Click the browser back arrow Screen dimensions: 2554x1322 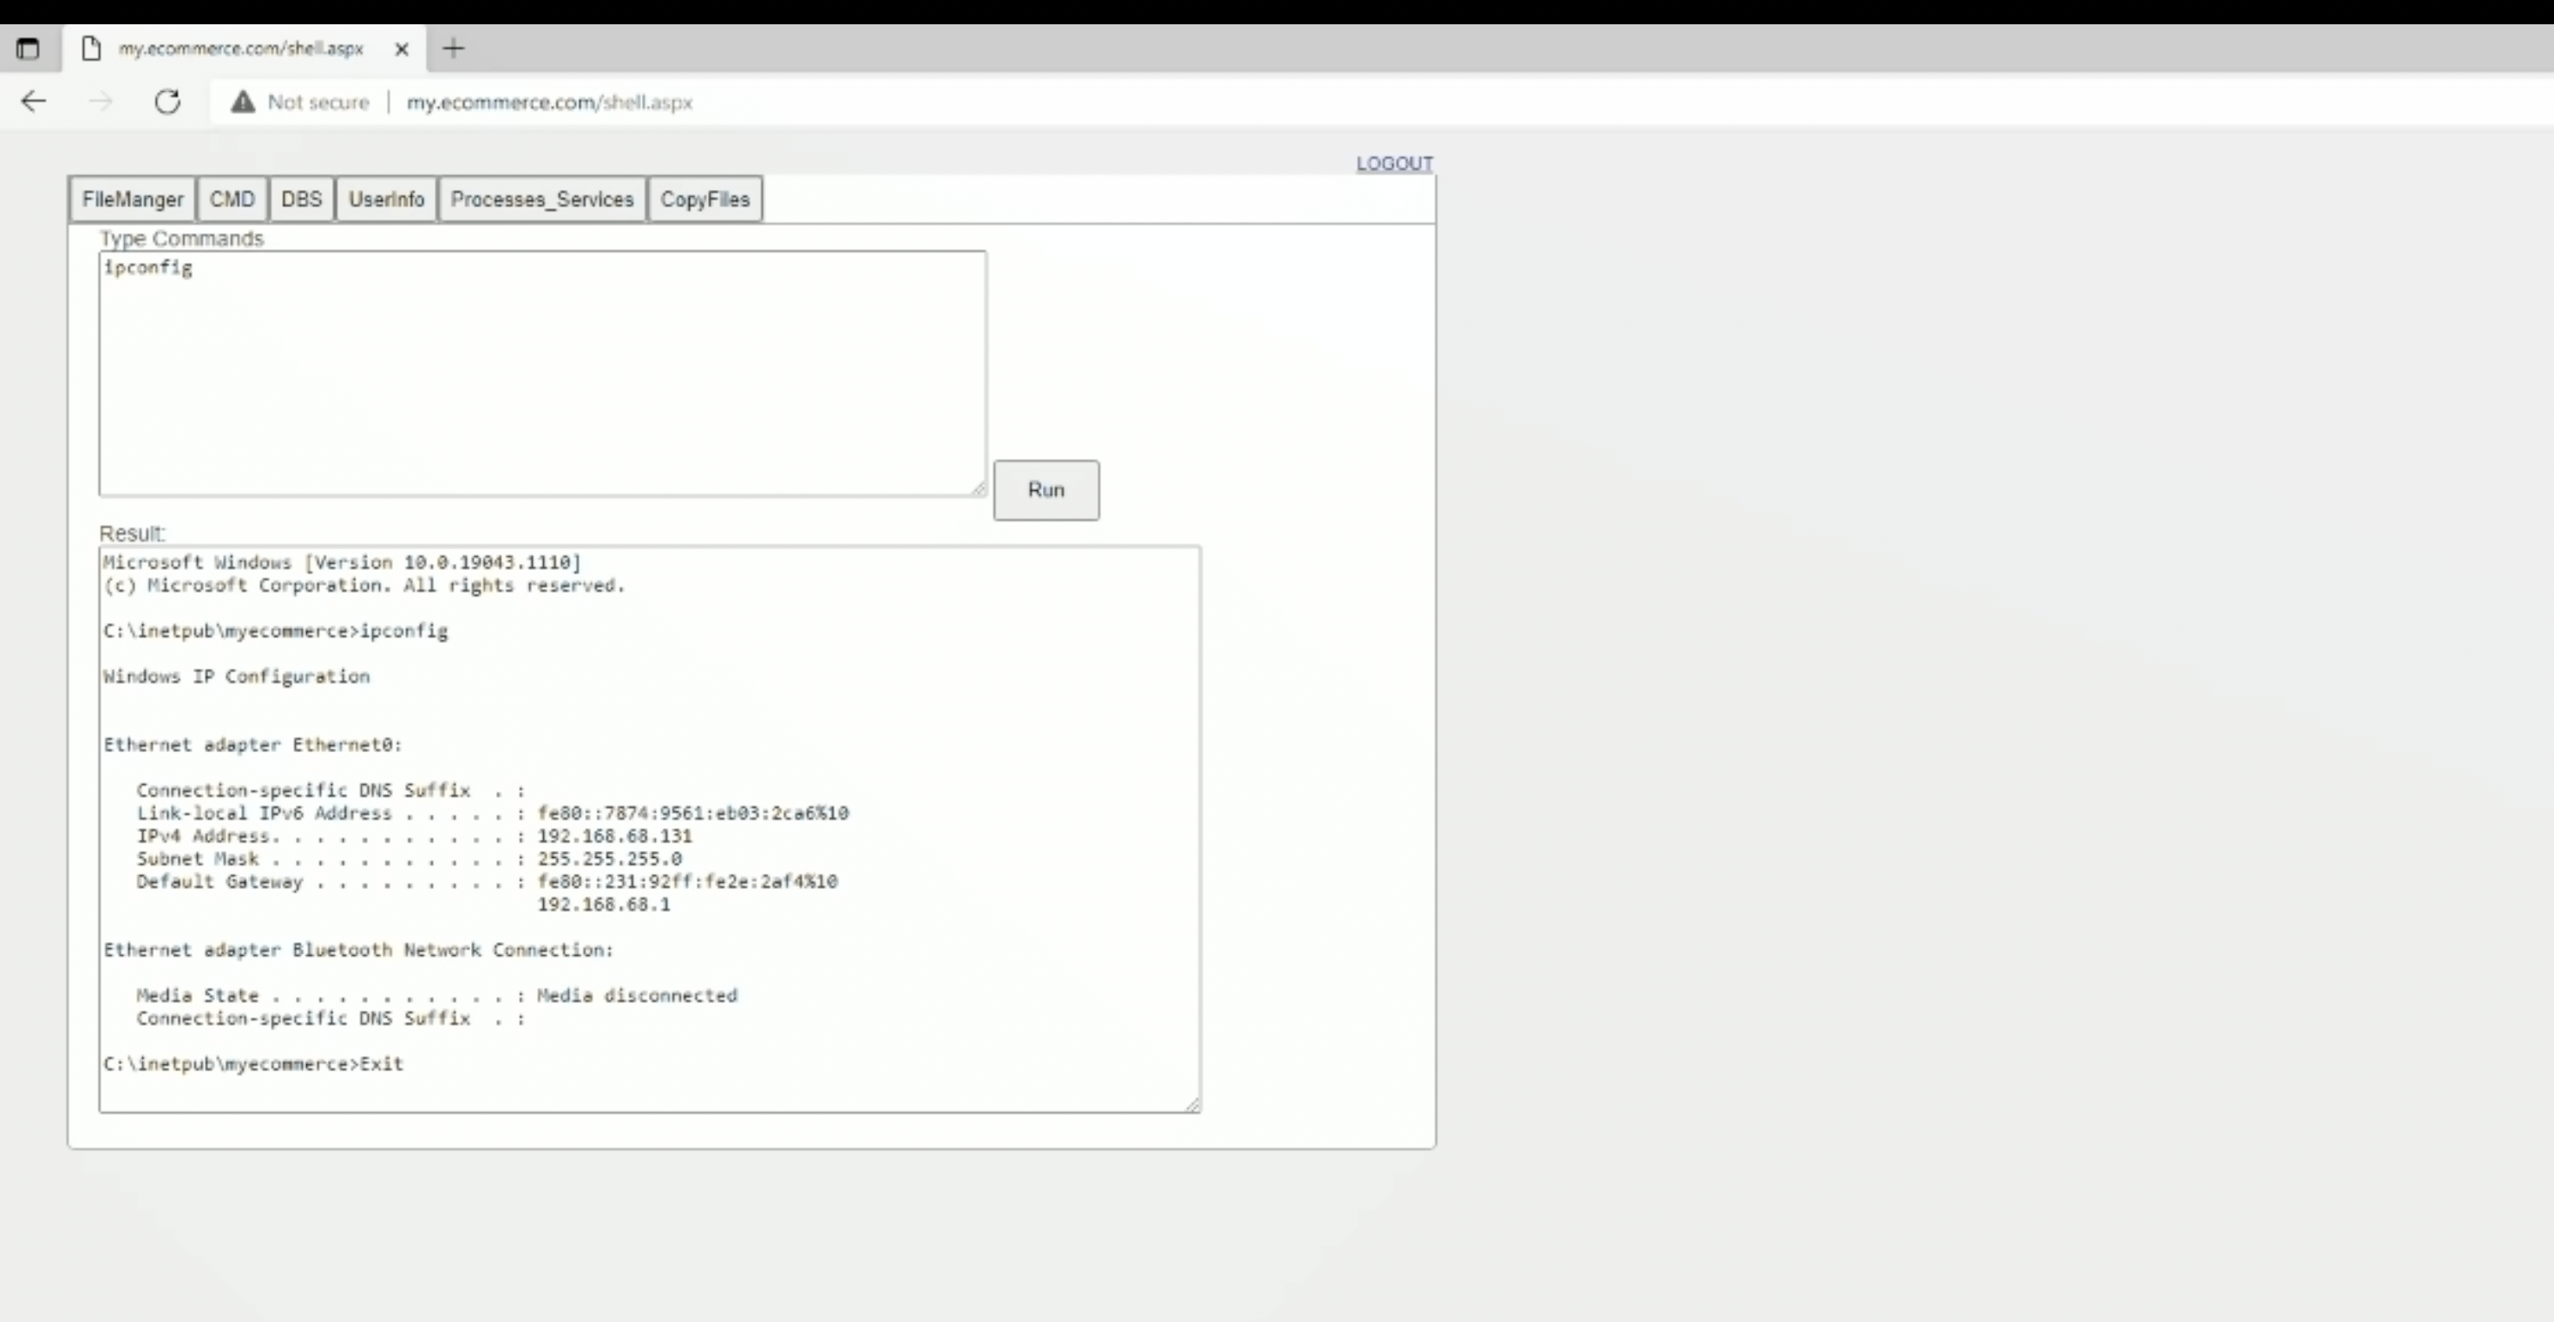point(34,101)
